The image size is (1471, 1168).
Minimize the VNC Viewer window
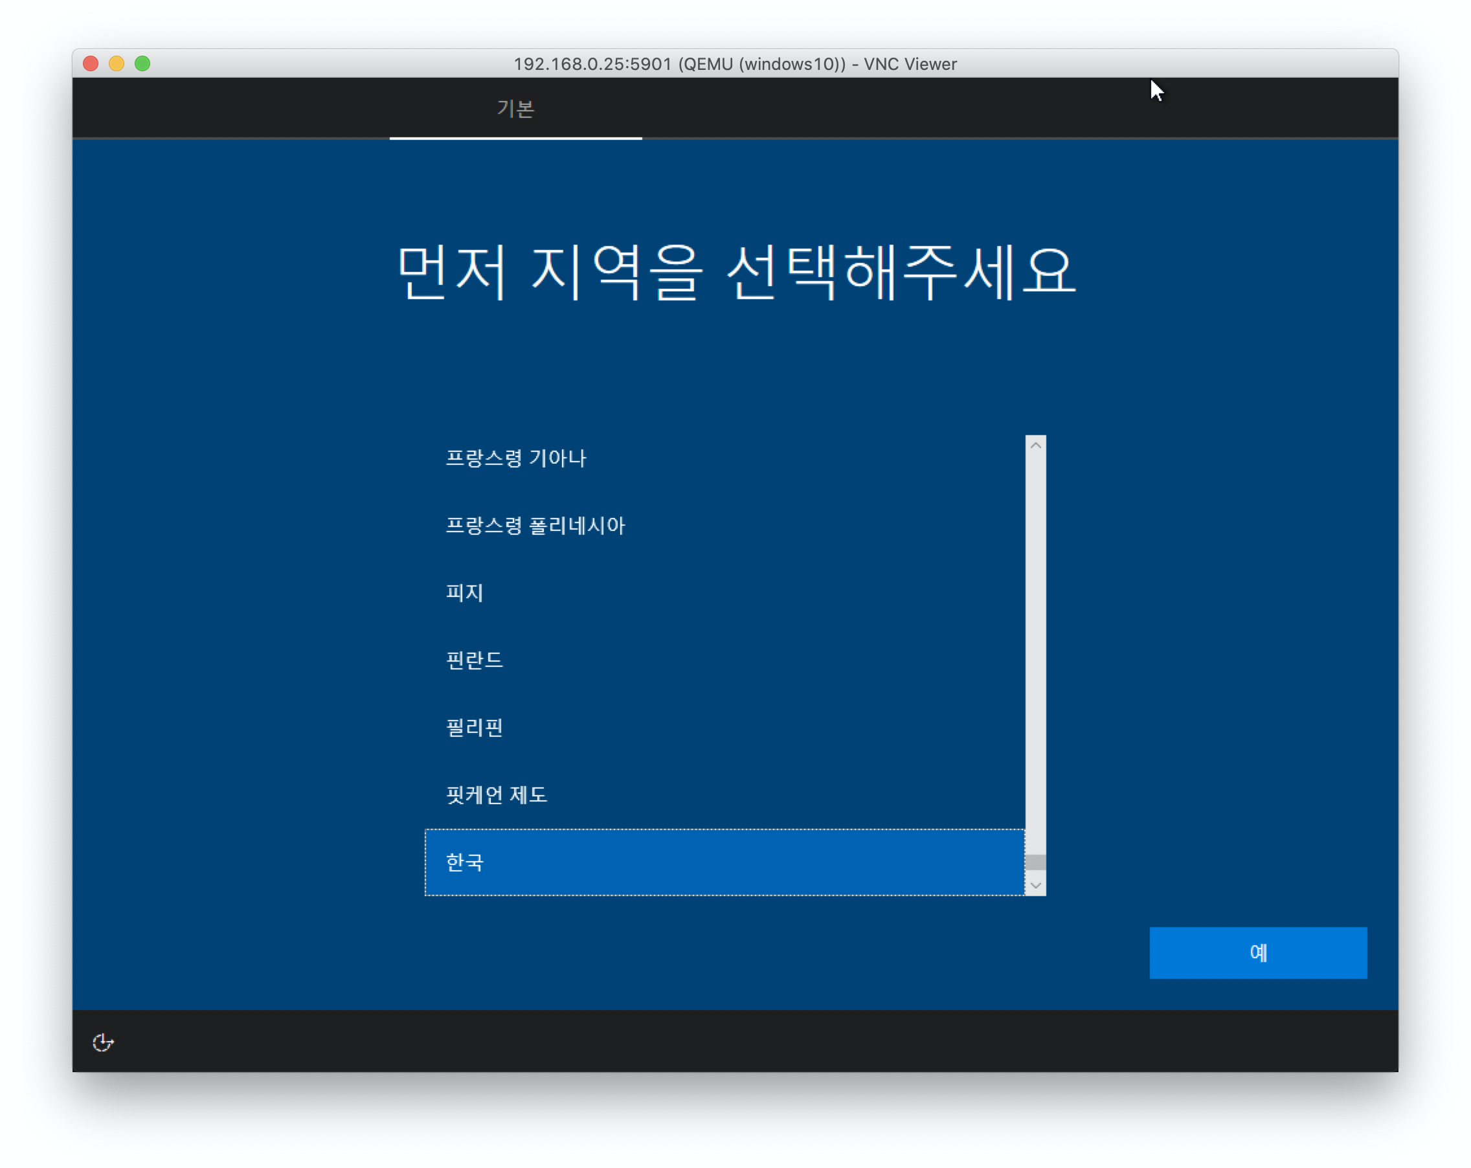[x=117, y=63]
